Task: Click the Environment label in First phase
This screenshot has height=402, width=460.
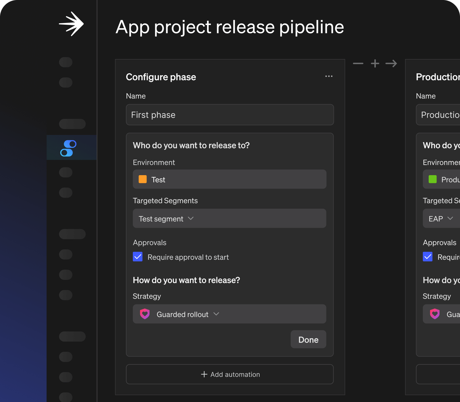Action: (x=154, y=163)
